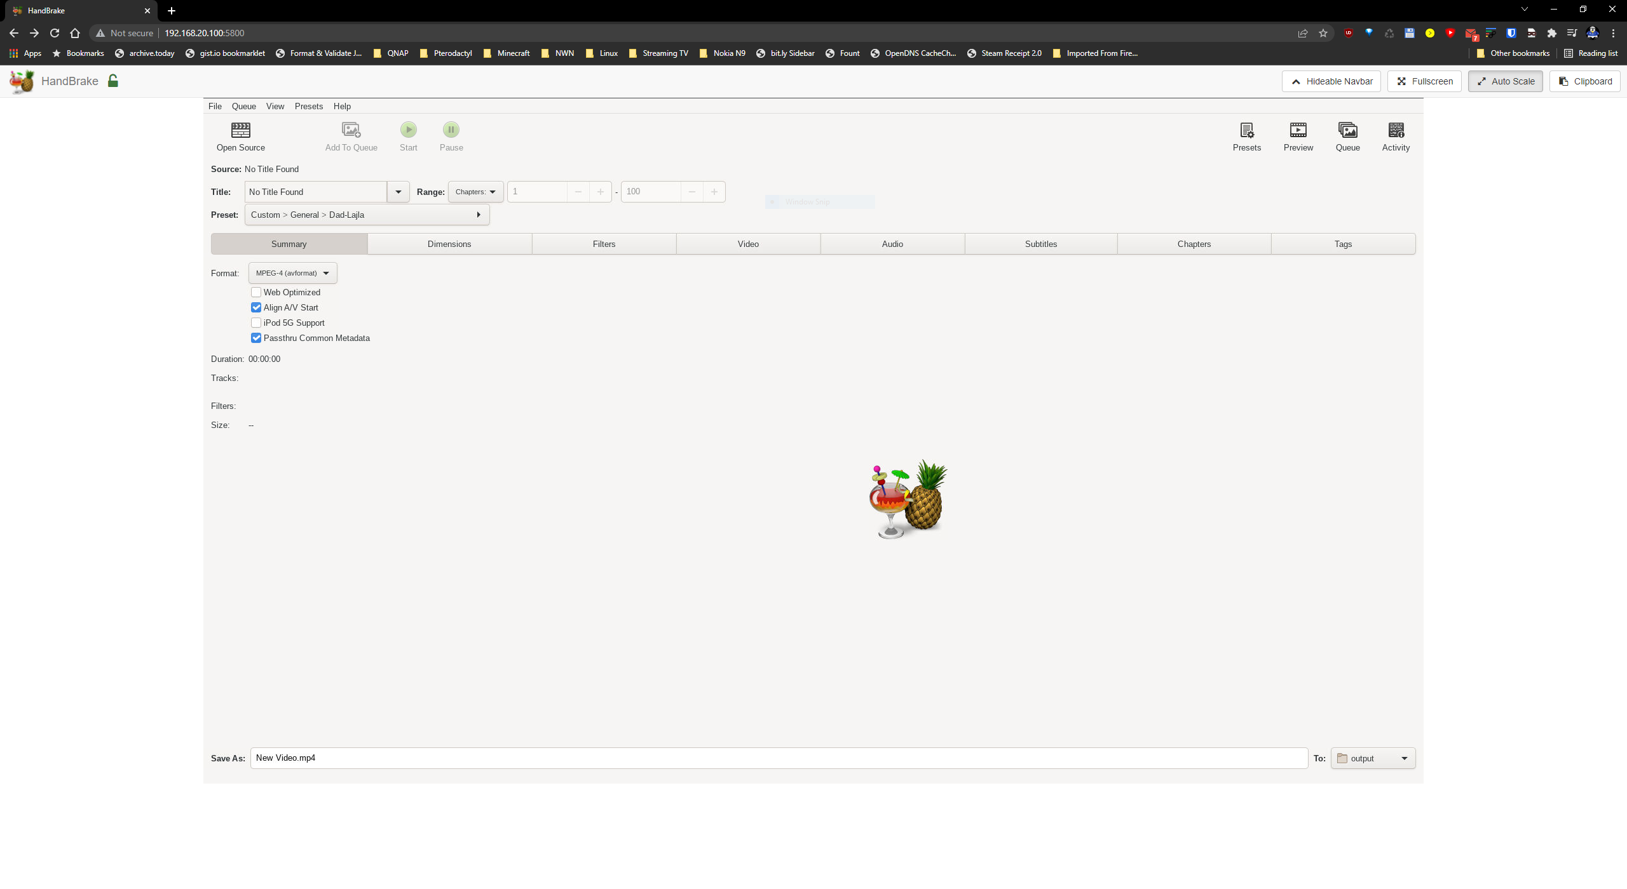Expand the Title dropdown arrow
The width and height of the screenshot is (1627, 889).
pos(398,192)
